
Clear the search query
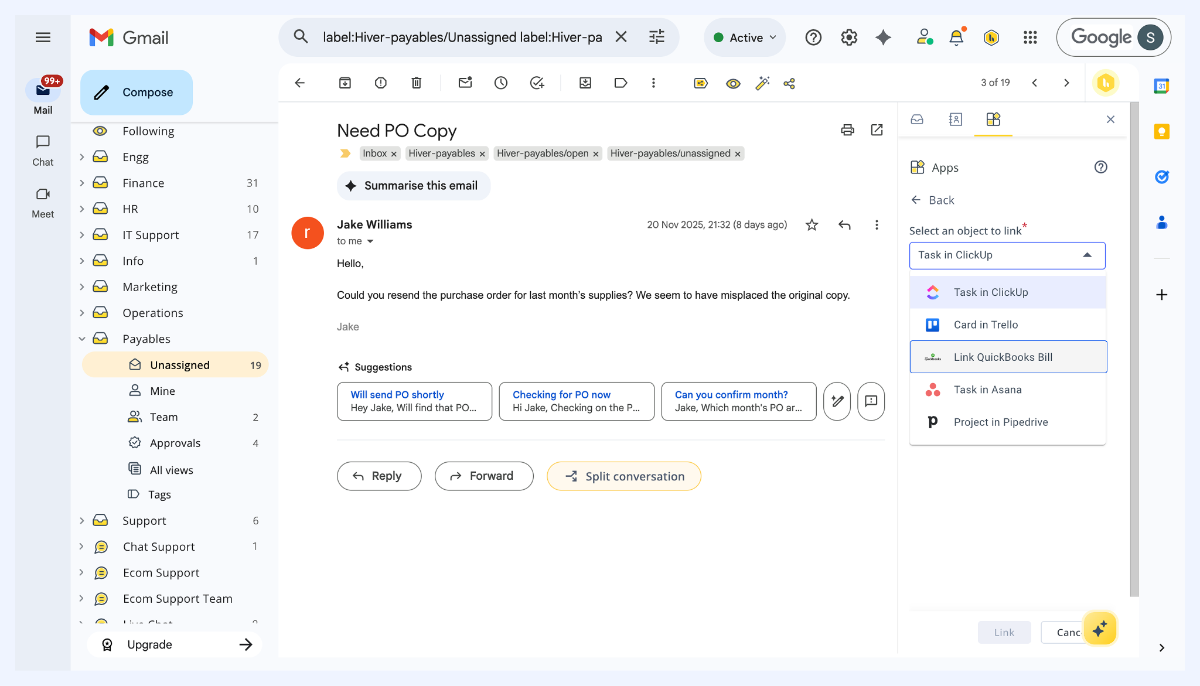tap(621, 37)
